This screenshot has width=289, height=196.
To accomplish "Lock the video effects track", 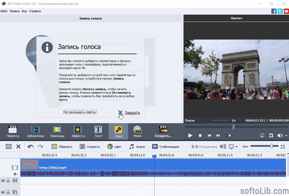I will pyautogui.click(x=8, y=181).
